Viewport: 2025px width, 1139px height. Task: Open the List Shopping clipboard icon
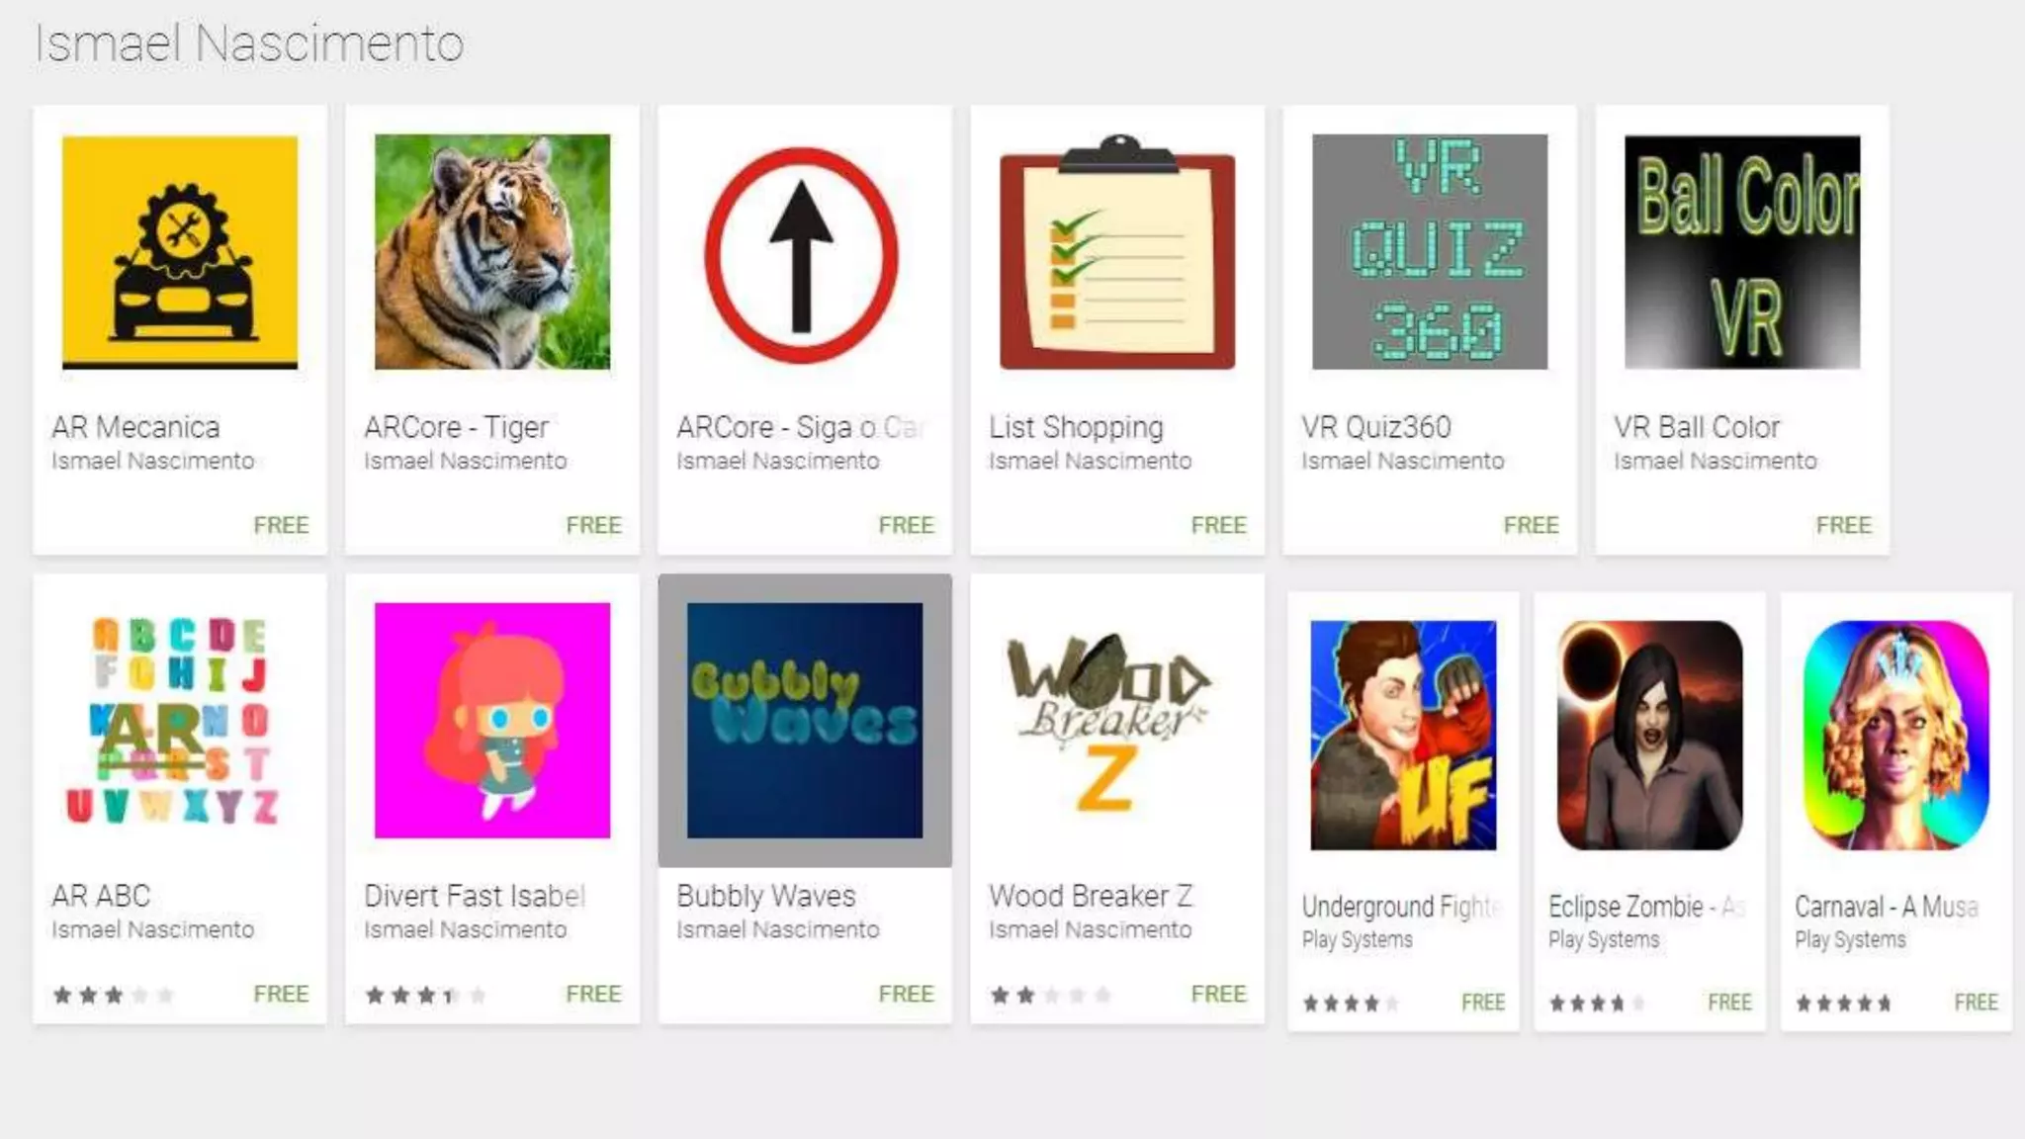point(1117,252)
